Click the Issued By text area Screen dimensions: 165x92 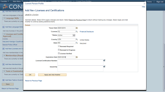pyautogui.click(x=80, y=68)
